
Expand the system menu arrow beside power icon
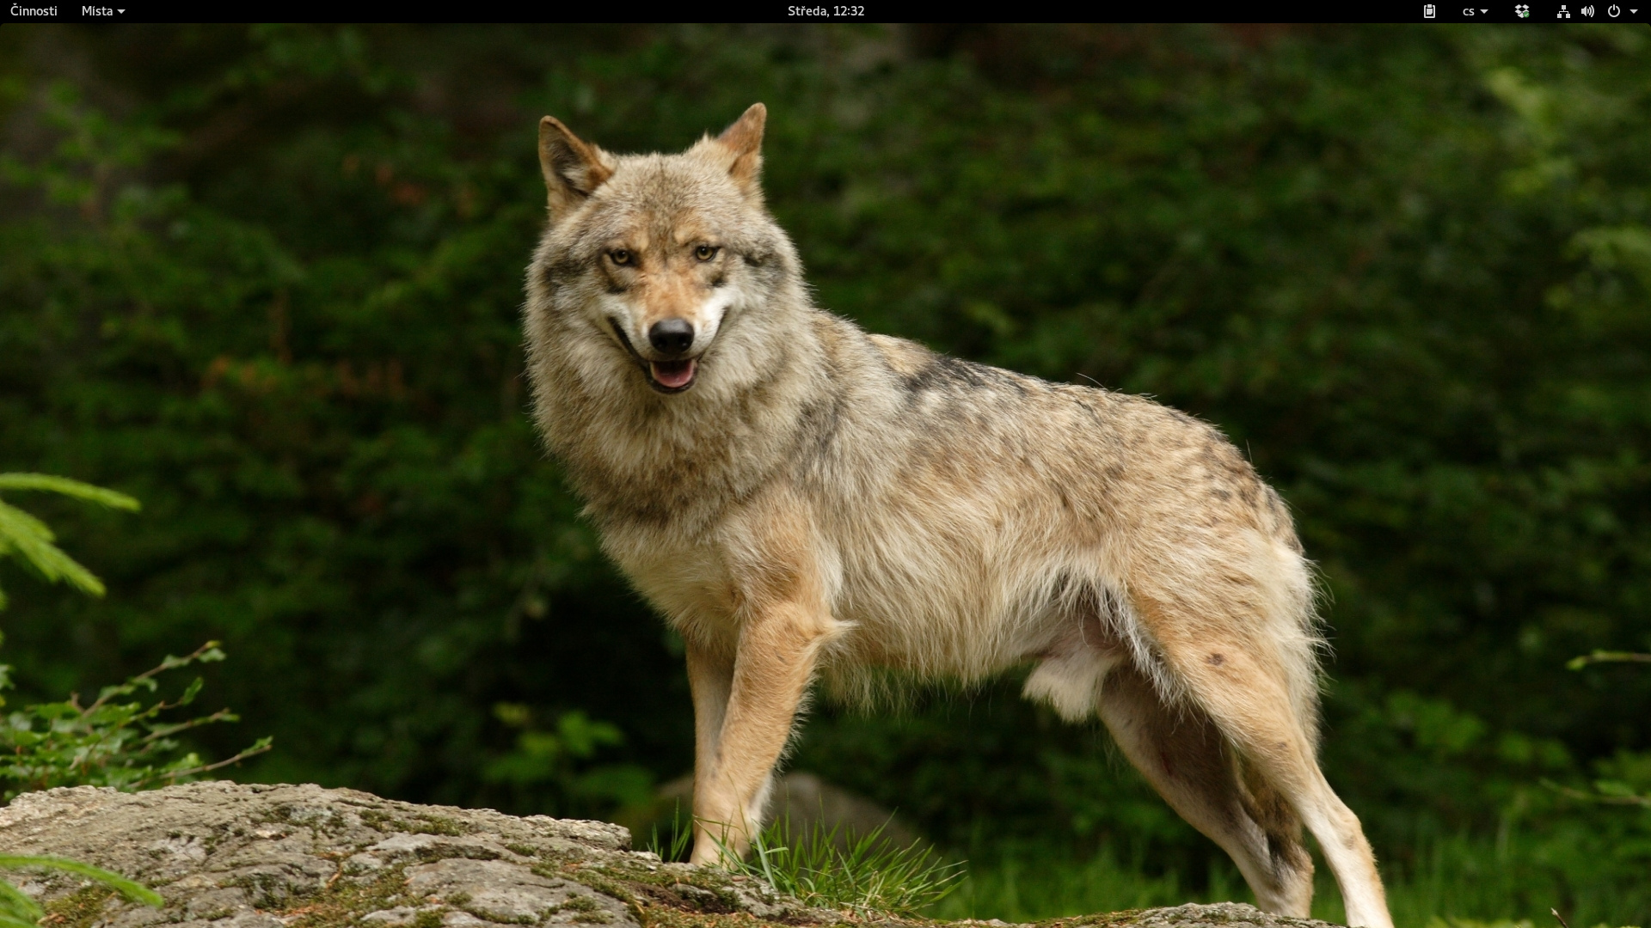(x=1634, y=12)
